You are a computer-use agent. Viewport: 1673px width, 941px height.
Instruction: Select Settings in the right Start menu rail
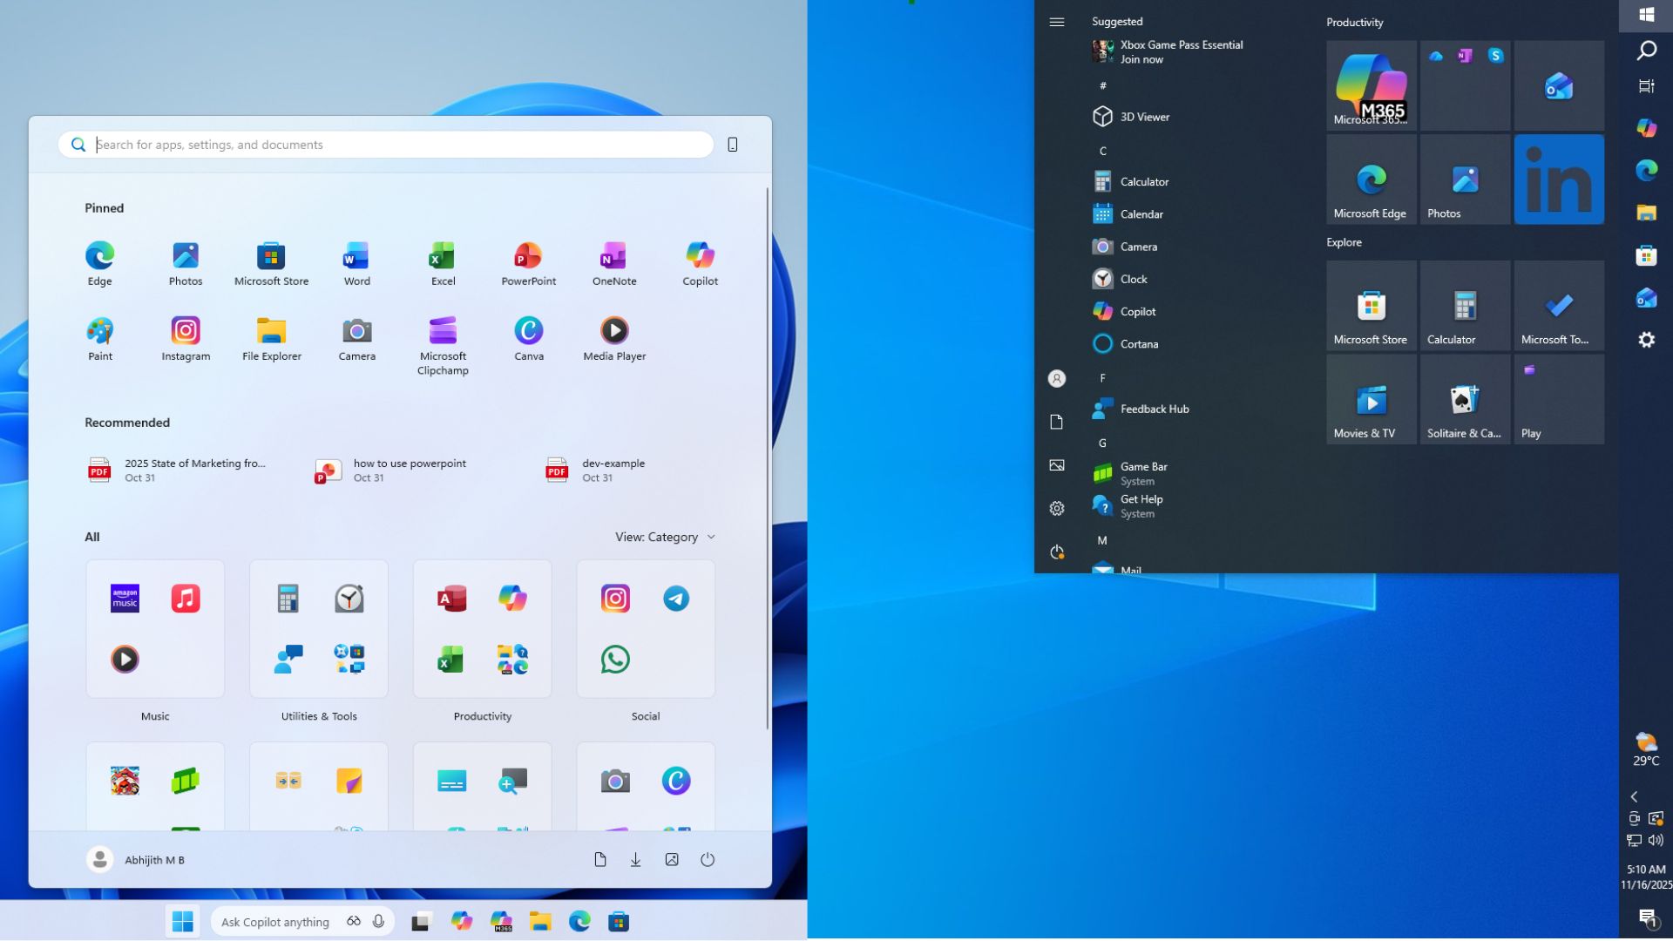tap(1057, 508)
